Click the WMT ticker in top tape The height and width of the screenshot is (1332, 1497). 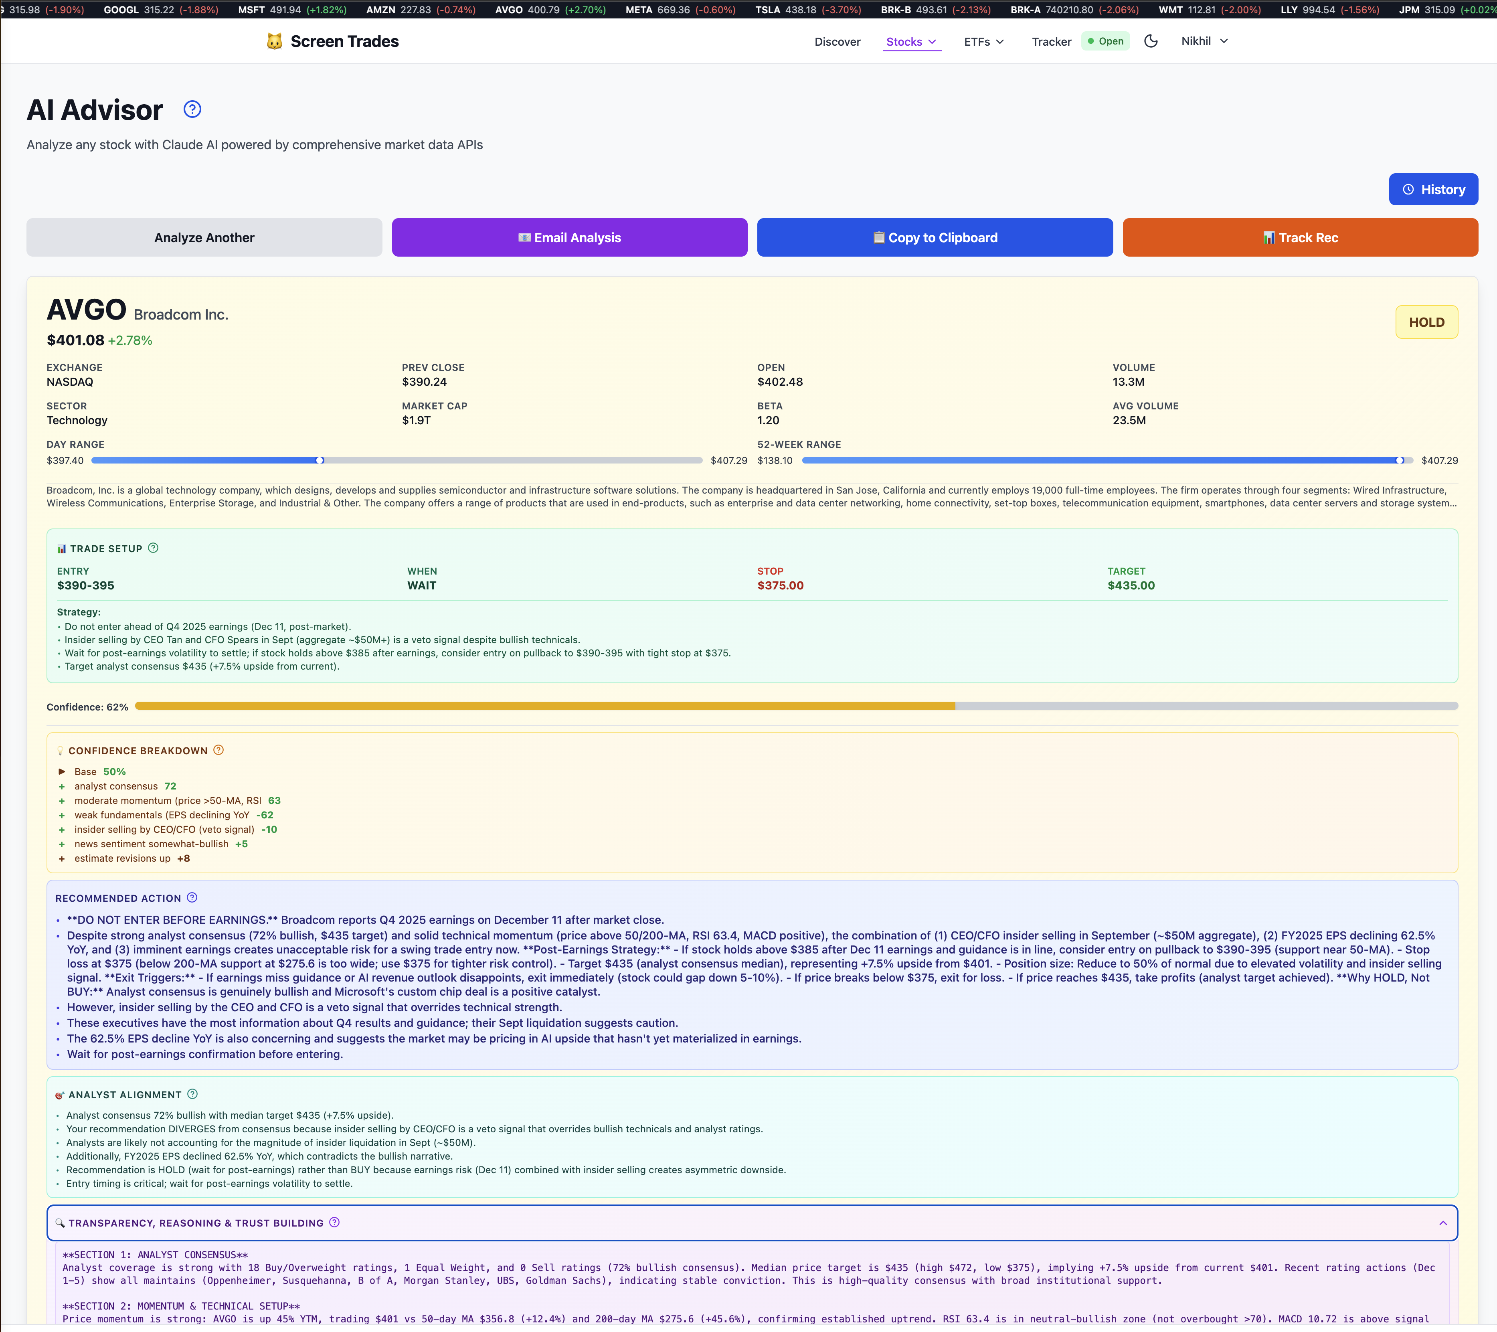(1211, 10)
